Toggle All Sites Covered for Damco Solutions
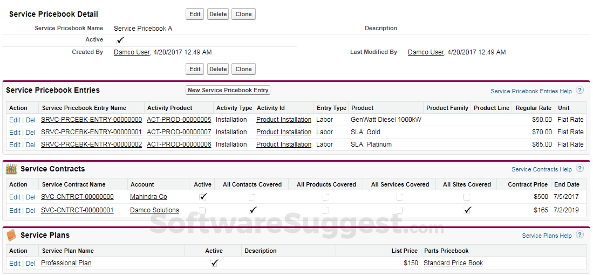593x276 pixels. coord(467,210)
